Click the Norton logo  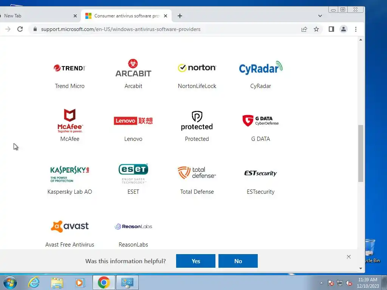pos(197,68)
